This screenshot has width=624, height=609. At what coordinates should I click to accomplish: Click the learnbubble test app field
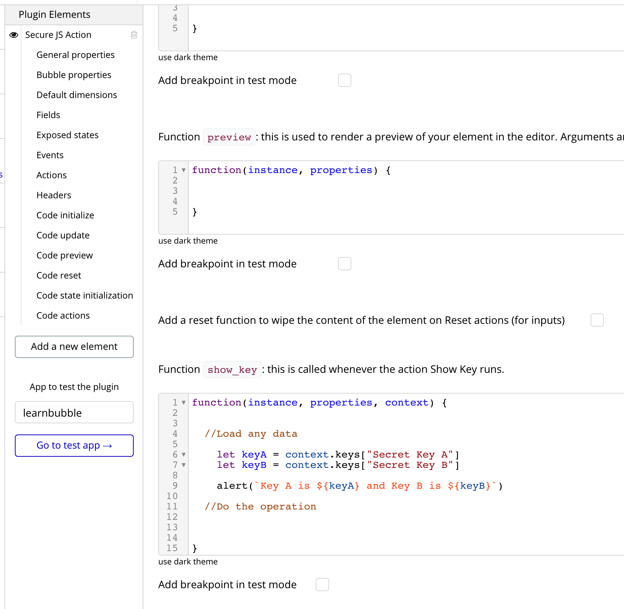click(74, 413)
